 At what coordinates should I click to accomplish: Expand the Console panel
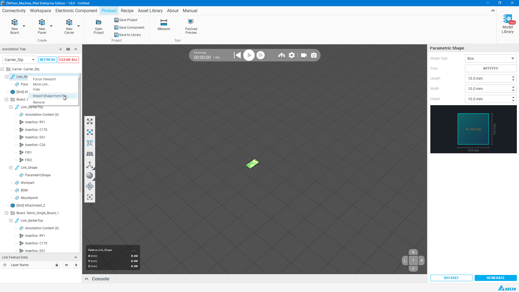86,279
